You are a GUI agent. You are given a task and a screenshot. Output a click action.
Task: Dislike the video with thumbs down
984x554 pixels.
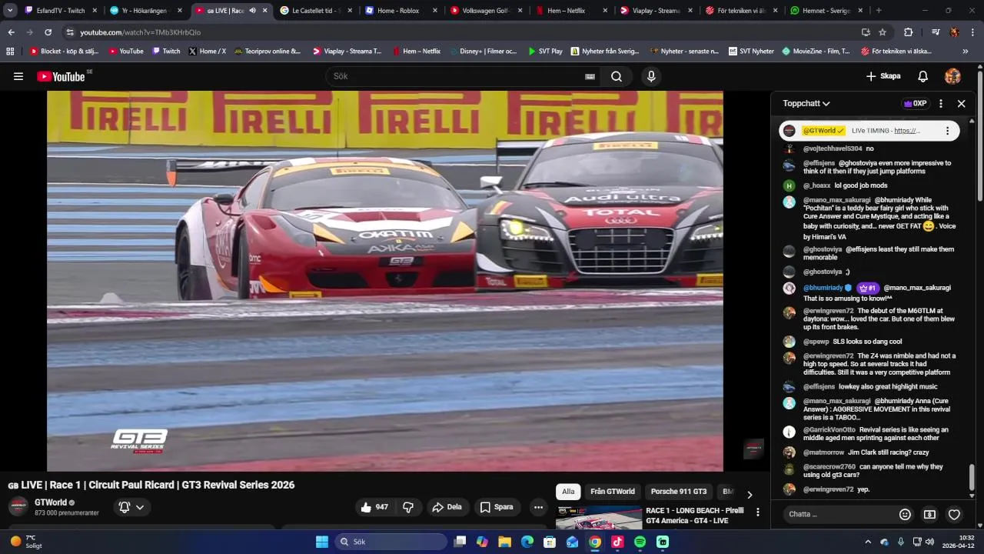tap(408, 507)
